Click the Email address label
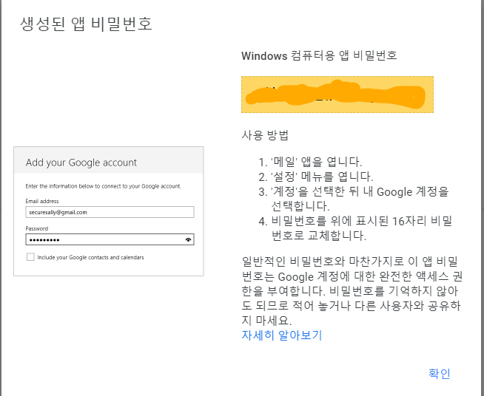Image resolution: width=484 pixels, height=396 pixels. 42,201
